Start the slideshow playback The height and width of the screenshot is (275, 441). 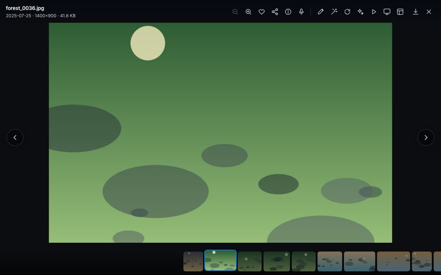click(374, 12)
